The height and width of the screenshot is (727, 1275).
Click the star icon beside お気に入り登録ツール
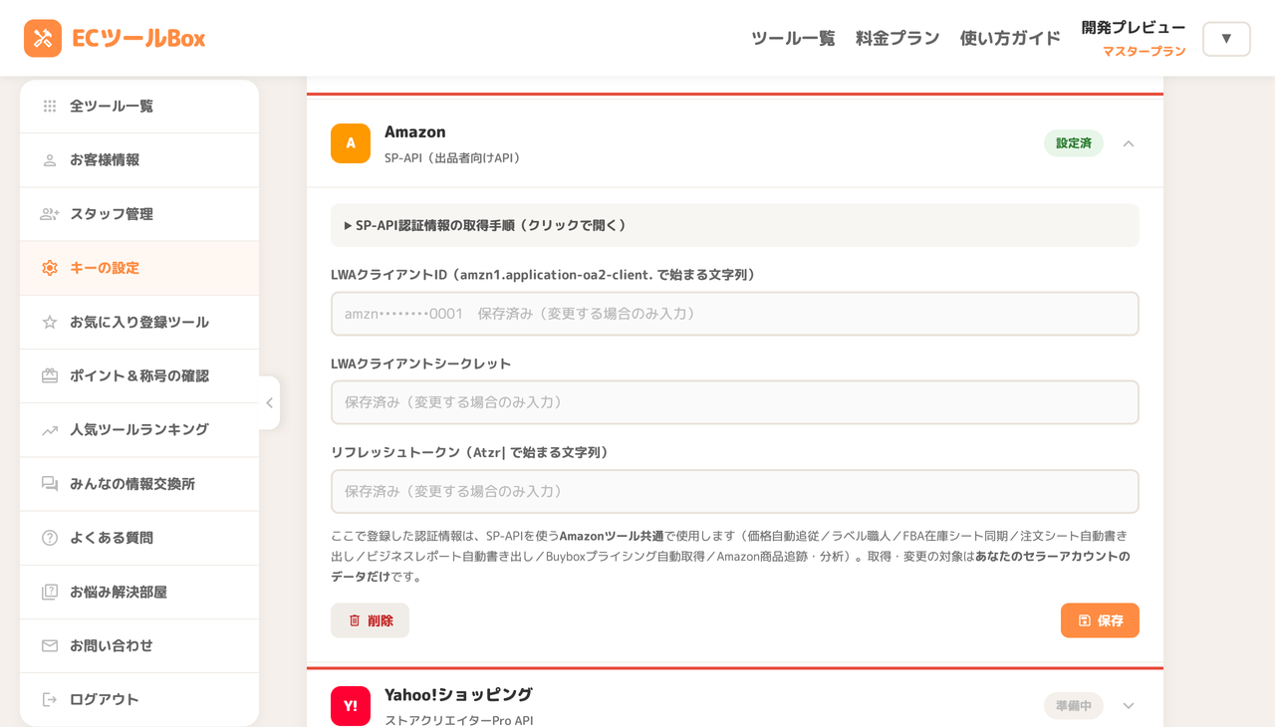50,322
